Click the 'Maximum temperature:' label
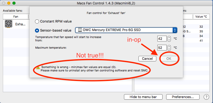Image resolution: width=213 pixels, height=103 pixels. tap(51, 48)
